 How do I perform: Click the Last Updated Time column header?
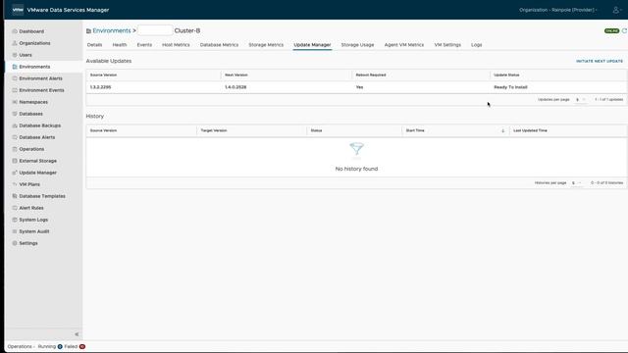point(530,130)
